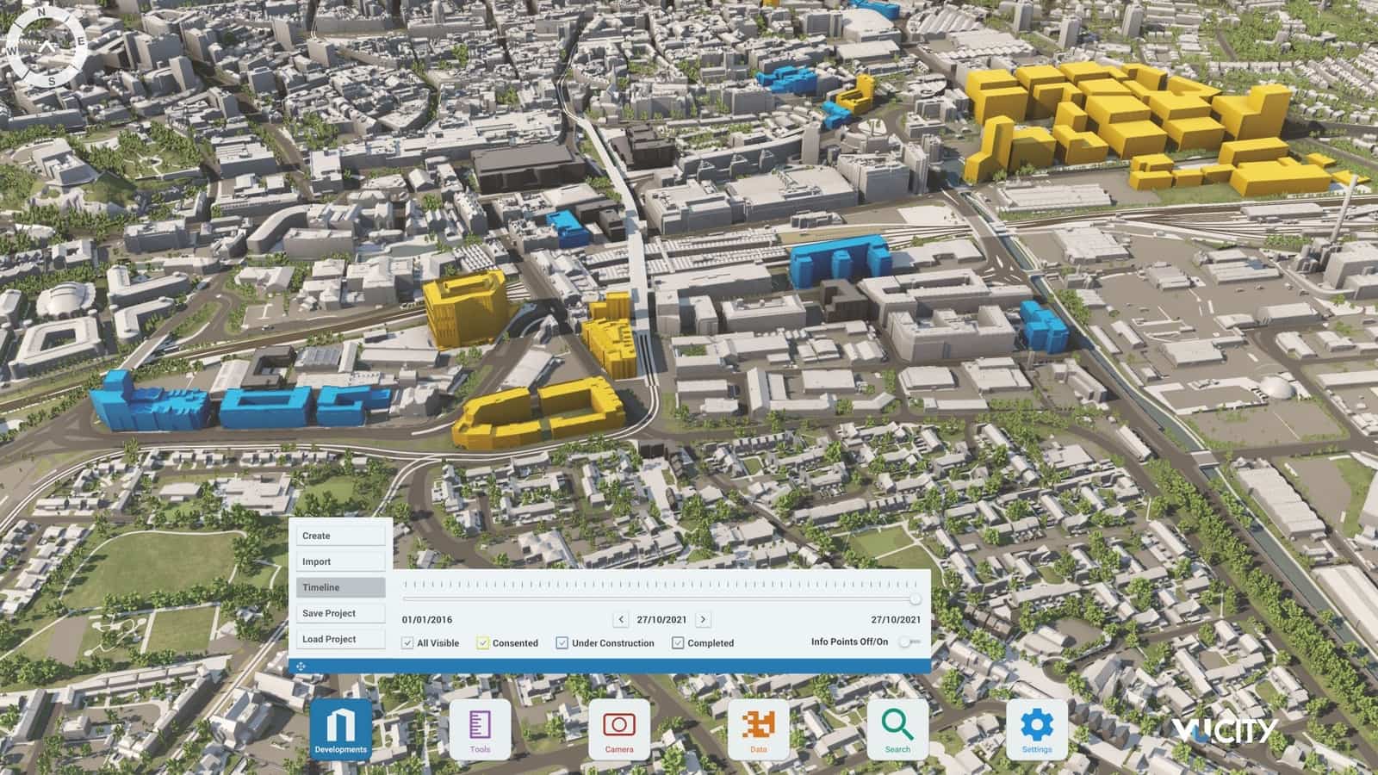The height and width of the screenshot is (775, 1378).
Task: Open the Settings panel
Action: (1037, 728)
